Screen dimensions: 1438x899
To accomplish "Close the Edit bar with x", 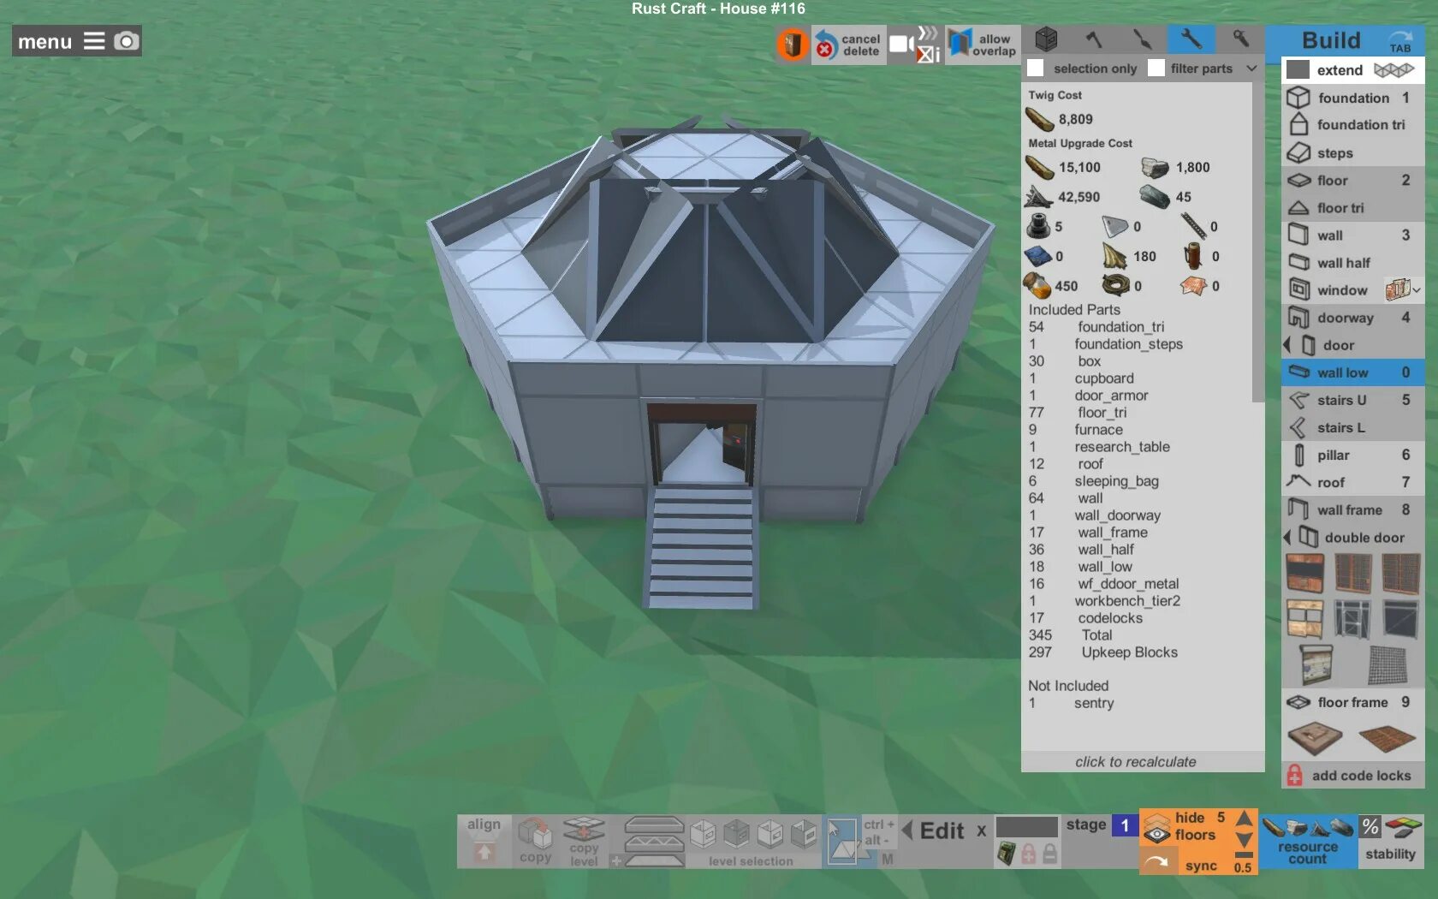I will point(981,831).
